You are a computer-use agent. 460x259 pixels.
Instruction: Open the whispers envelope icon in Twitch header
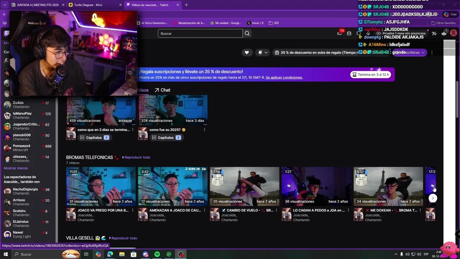[349, 33]
